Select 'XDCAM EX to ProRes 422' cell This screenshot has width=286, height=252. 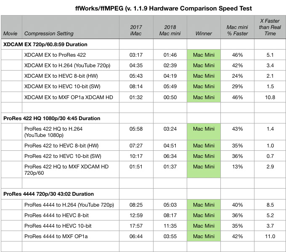tap(71, 55)
